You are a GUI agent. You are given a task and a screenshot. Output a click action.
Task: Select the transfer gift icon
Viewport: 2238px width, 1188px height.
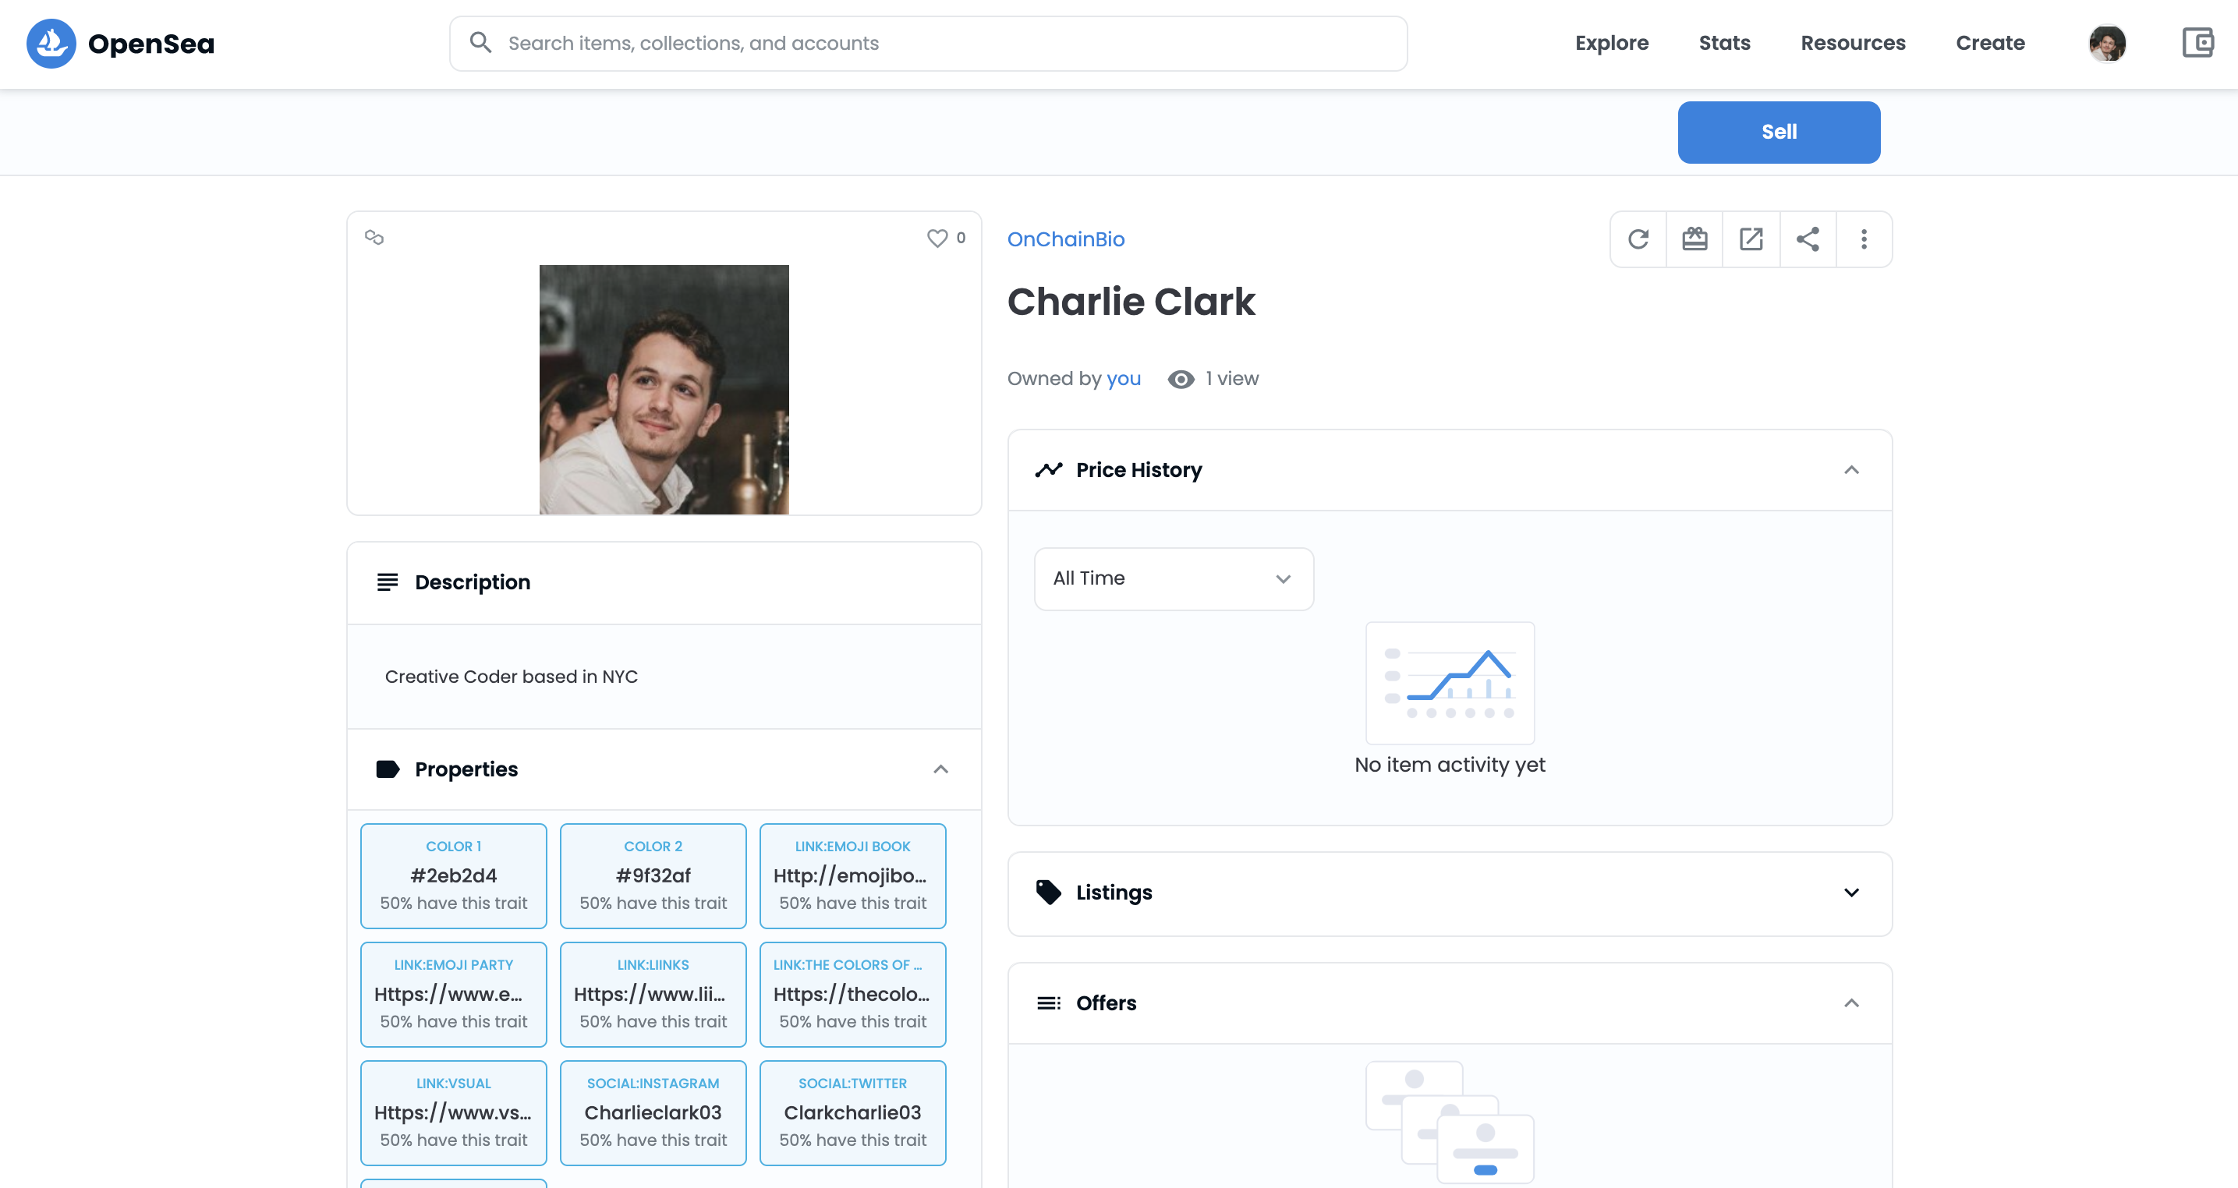1695,239
